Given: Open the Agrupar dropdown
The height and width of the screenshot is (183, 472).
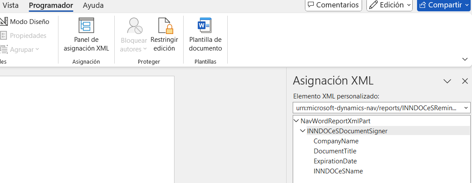Looking at the screenshot, I should click(20, 49).
